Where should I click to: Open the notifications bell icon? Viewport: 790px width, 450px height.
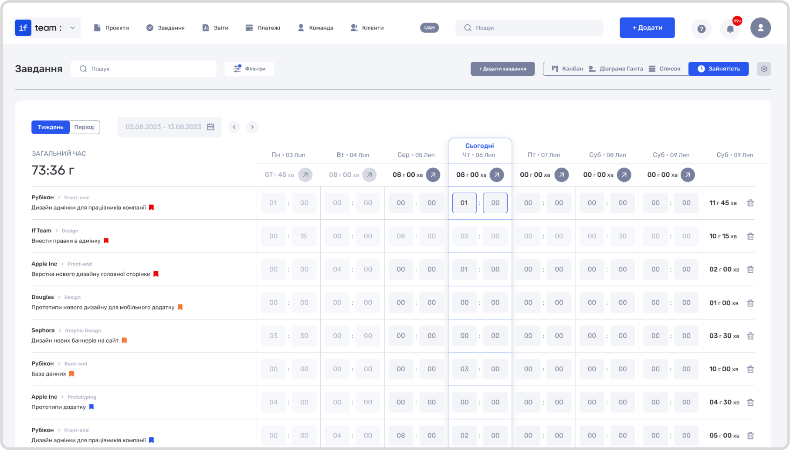click(x=730, y=29)
